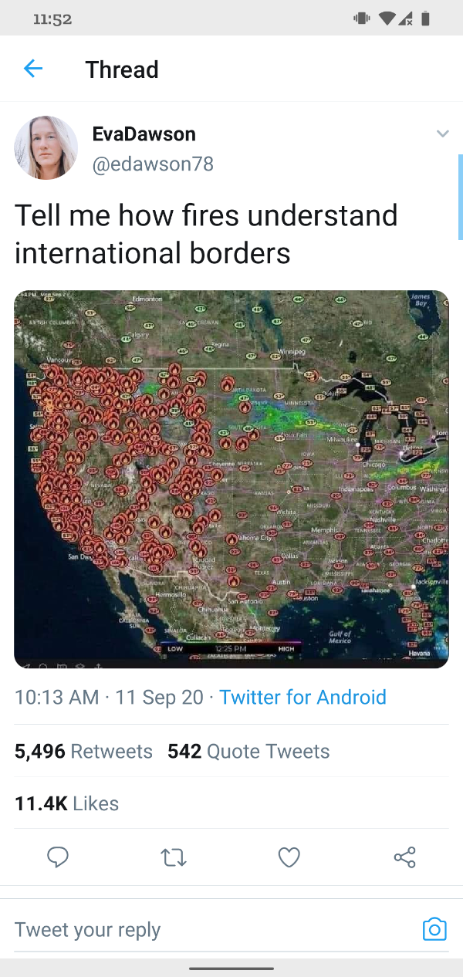Expand the tweet options chevron
Screen dimensions: 463x977
pyautogui.click(x=442, y=134)
